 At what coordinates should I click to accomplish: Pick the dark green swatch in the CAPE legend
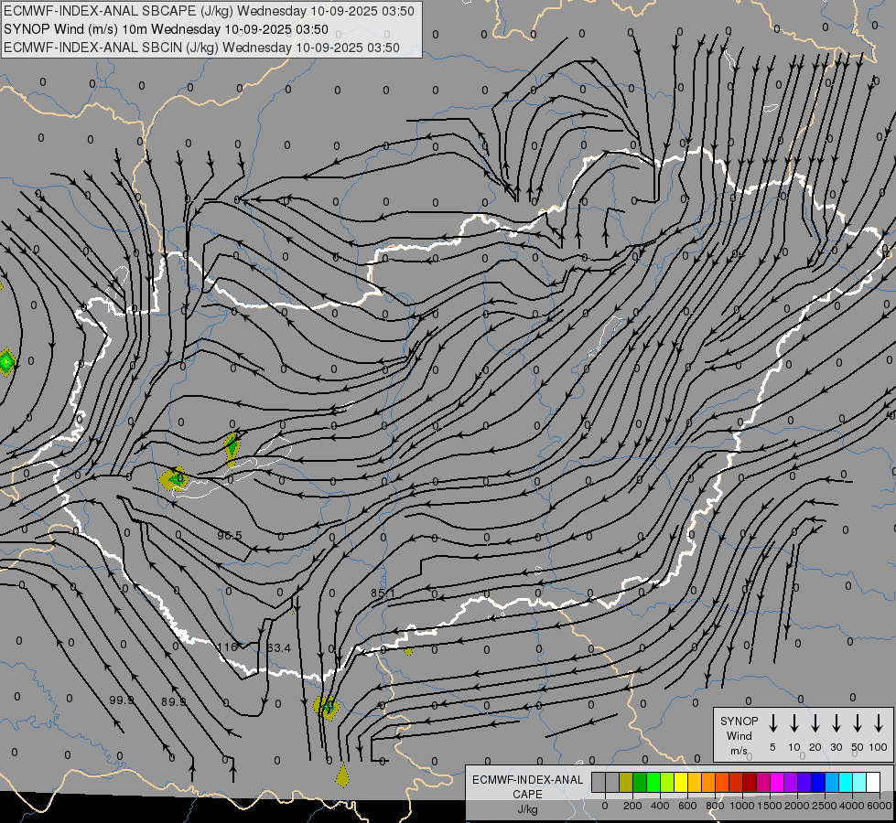640,783
